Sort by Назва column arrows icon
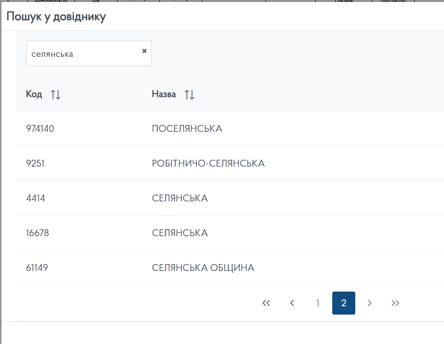Image resolution: width=444 pixels, height=344 pixels. [x=190, y=95]
